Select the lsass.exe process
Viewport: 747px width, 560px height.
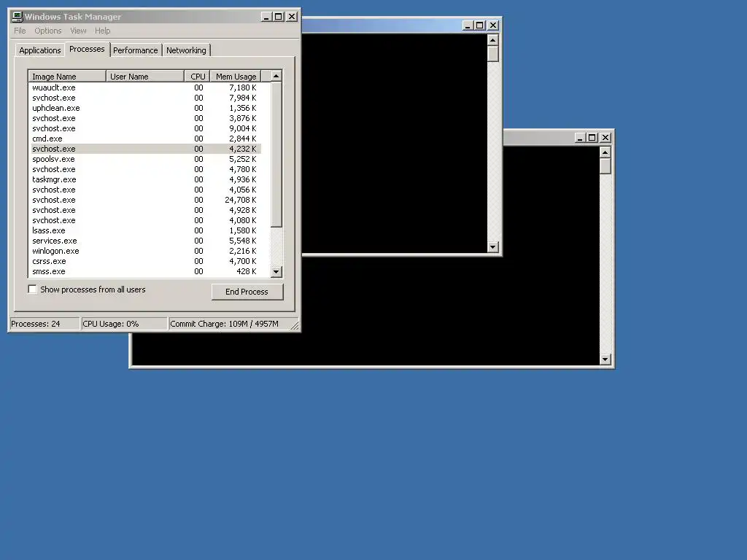tap(146, 230)
